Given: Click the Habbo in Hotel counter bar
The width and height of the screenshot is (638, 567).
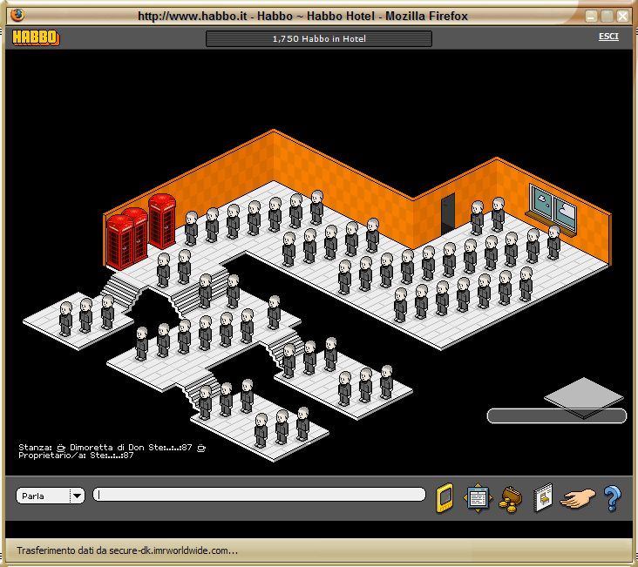Looking at the screenshot, I should (319, 38).
